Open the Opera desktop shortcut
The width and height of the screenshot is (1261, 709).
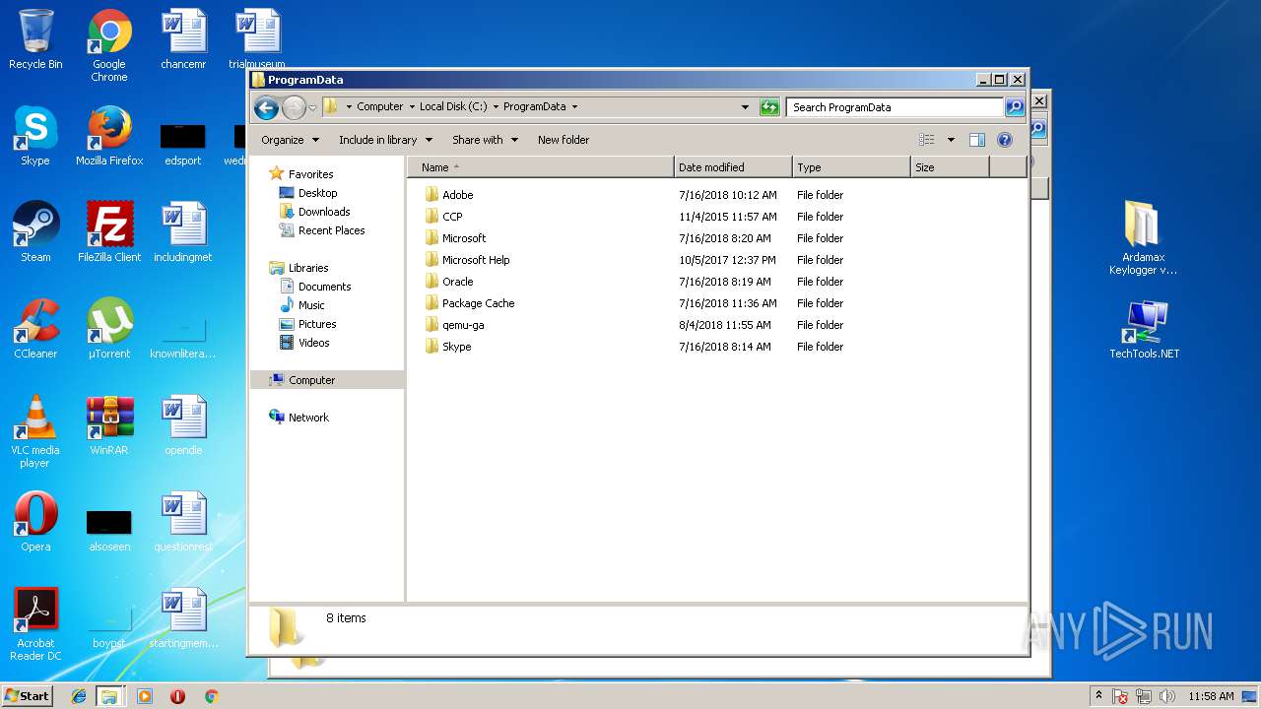pyautogui.click(x=35, y=523)
